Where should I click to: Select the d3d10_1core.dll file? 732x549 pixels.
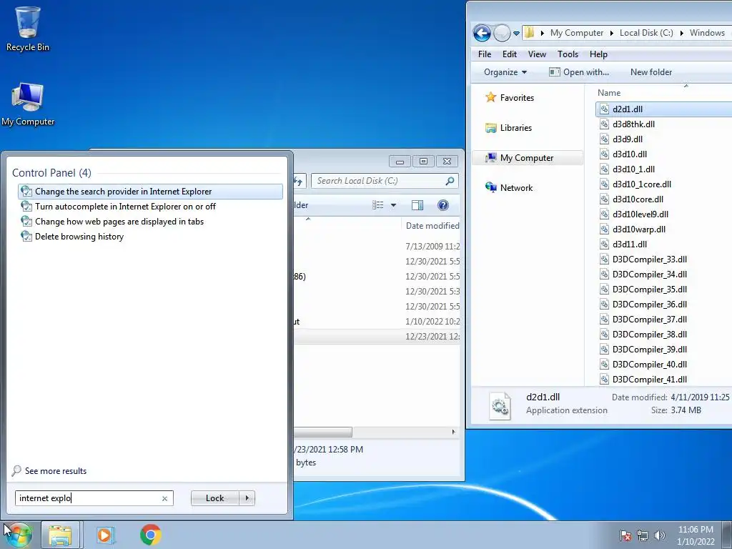(641, 184)
